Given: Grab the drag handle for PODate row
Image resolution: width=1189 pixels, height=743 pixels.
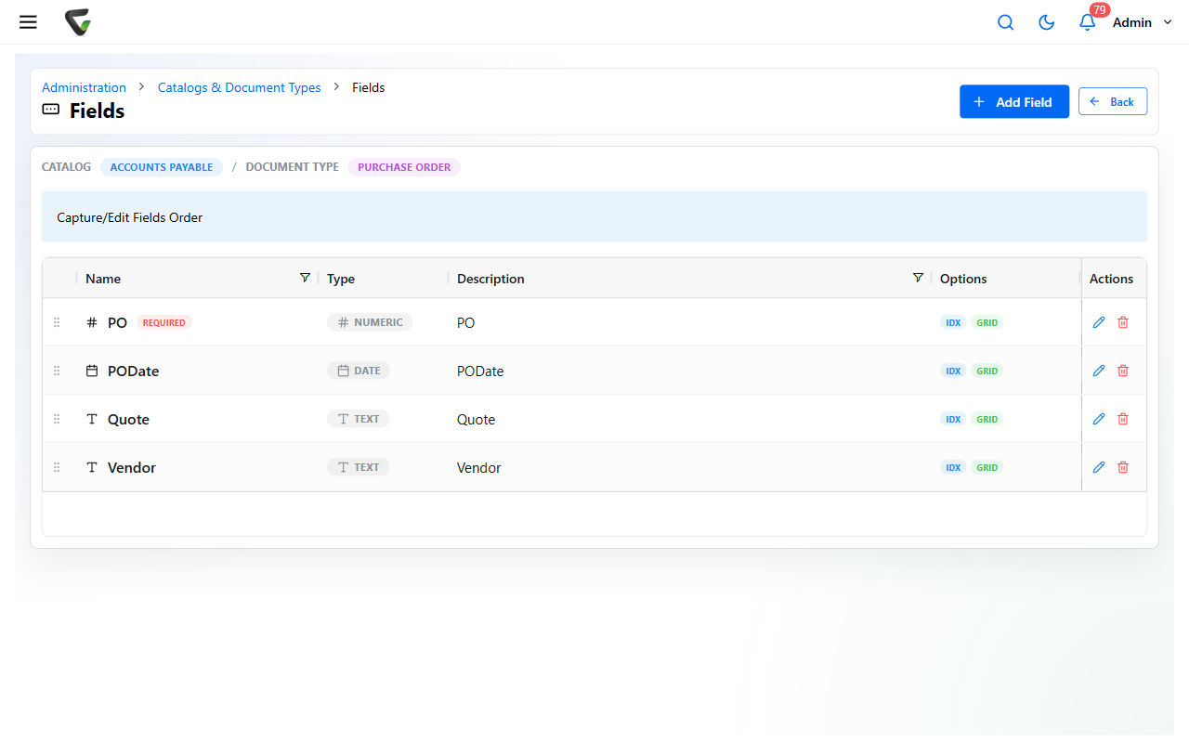Looking at the screenshot, I should [x=57, y=371].
